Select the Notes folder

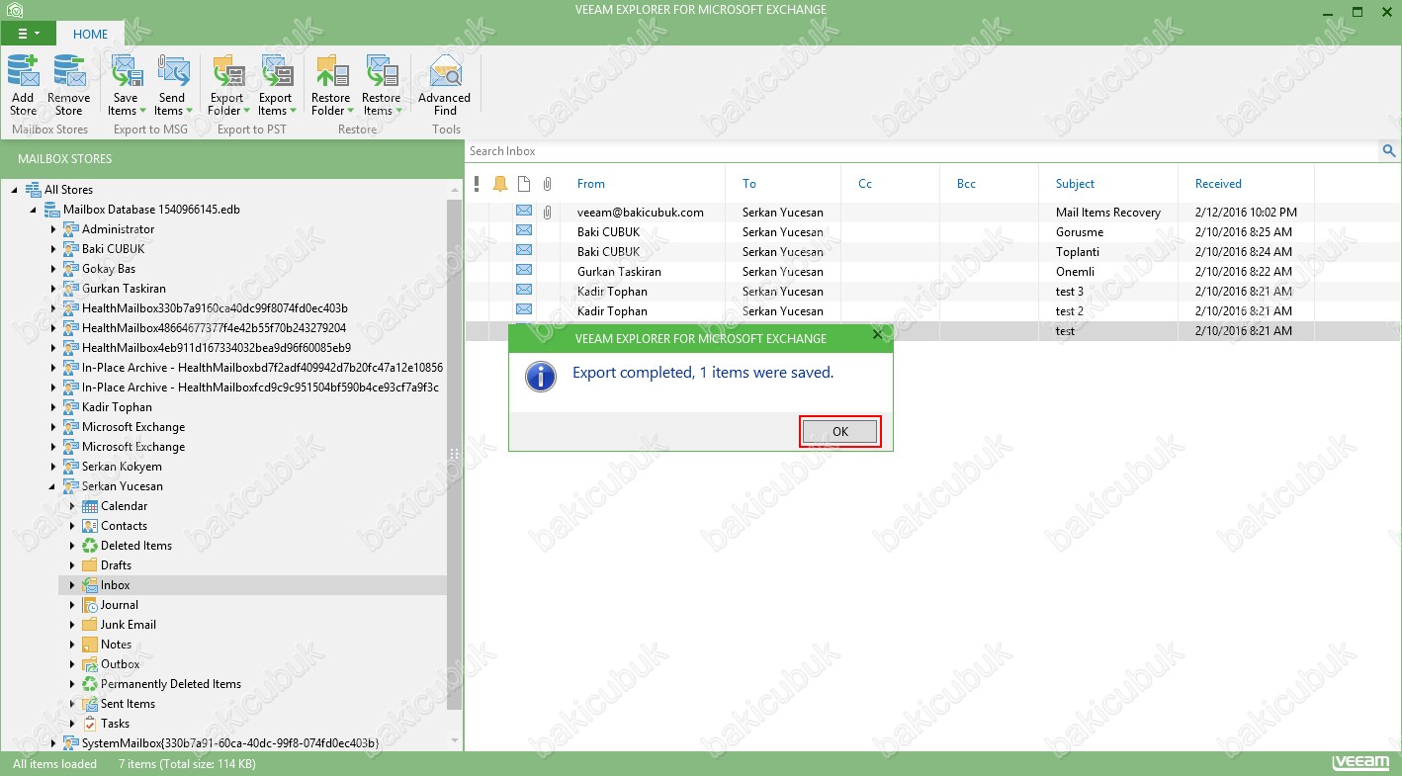(x=116, y=645)
